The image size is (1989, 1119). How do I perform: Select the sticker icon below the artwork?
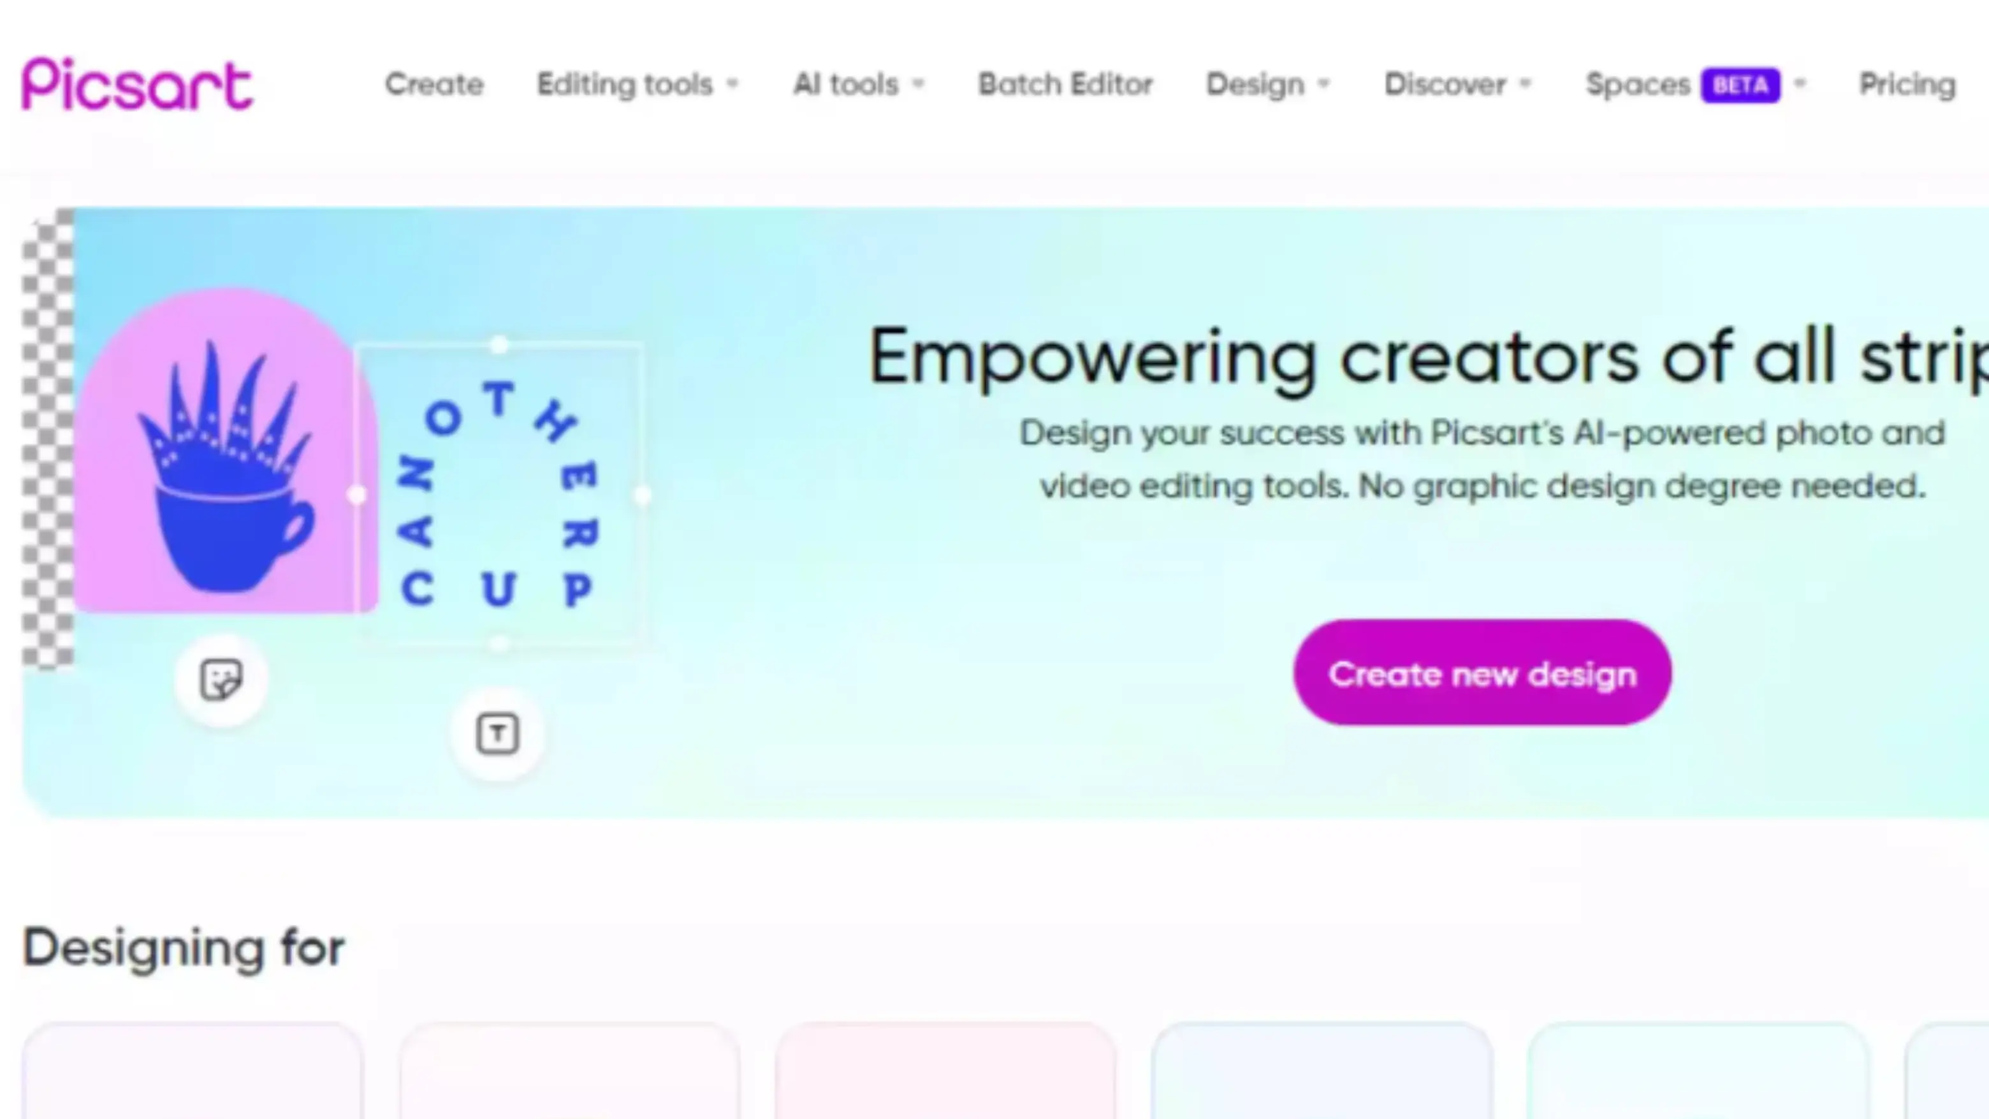(222, 680)
